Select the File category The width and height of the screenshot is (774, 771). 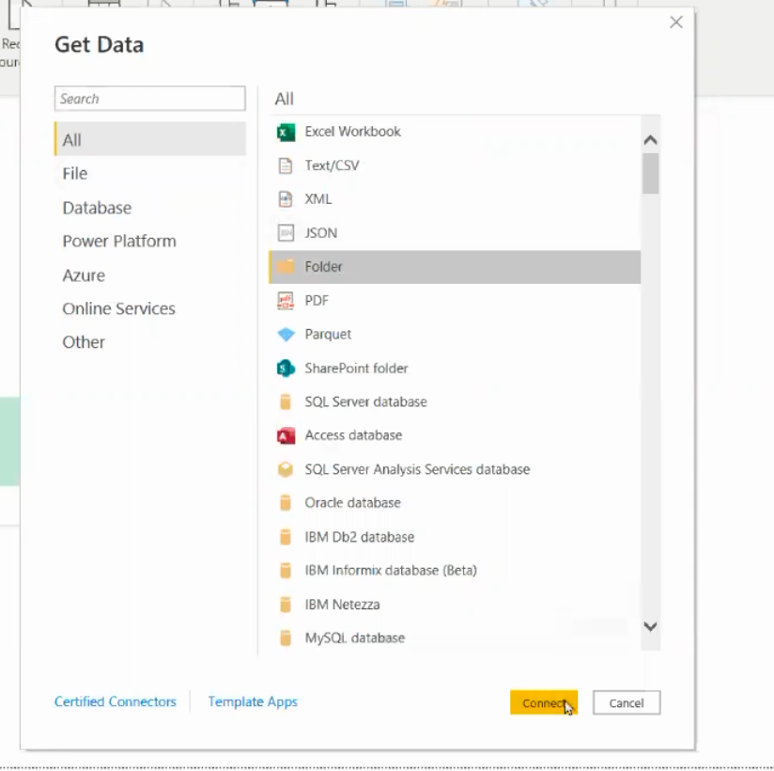click(x=150, y=173)
